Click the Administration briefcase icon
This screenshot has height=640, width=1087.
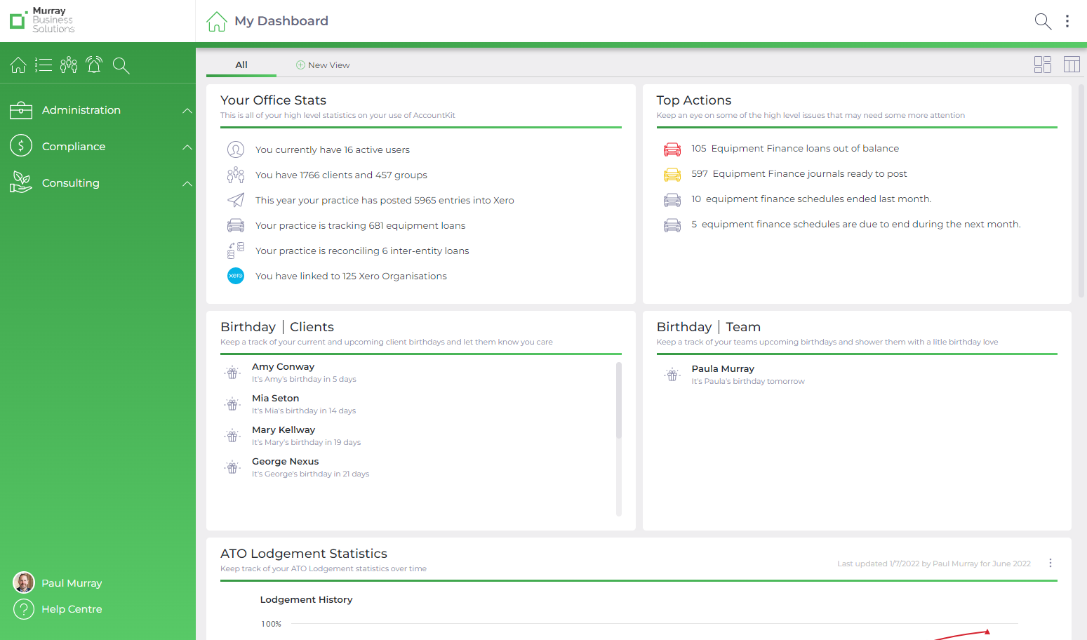(21, 110)
